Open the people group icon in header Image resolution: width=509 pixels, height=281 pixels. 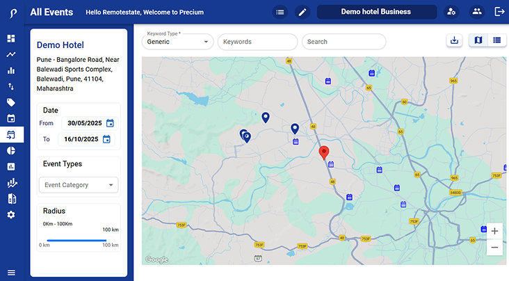click(477, 12)
